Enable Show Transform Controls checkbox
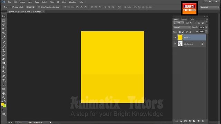Viewport: 221px width, 124px height. (39, 7)
